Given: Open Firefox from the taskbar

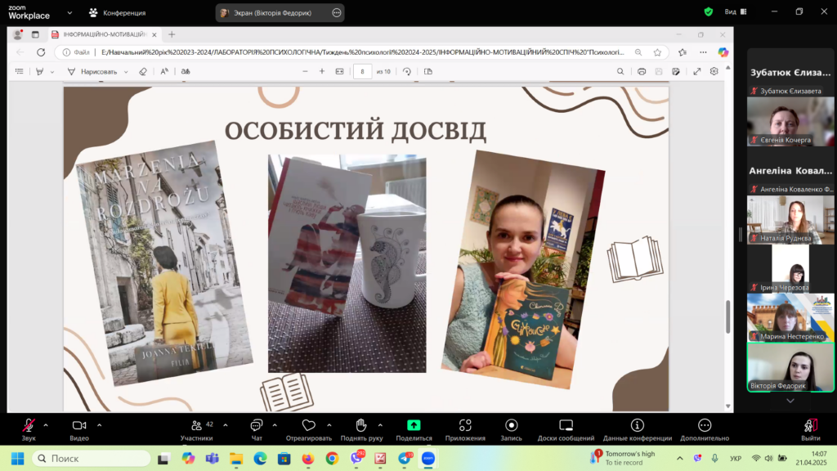Looking at the screenshot, I should point(308,458).
